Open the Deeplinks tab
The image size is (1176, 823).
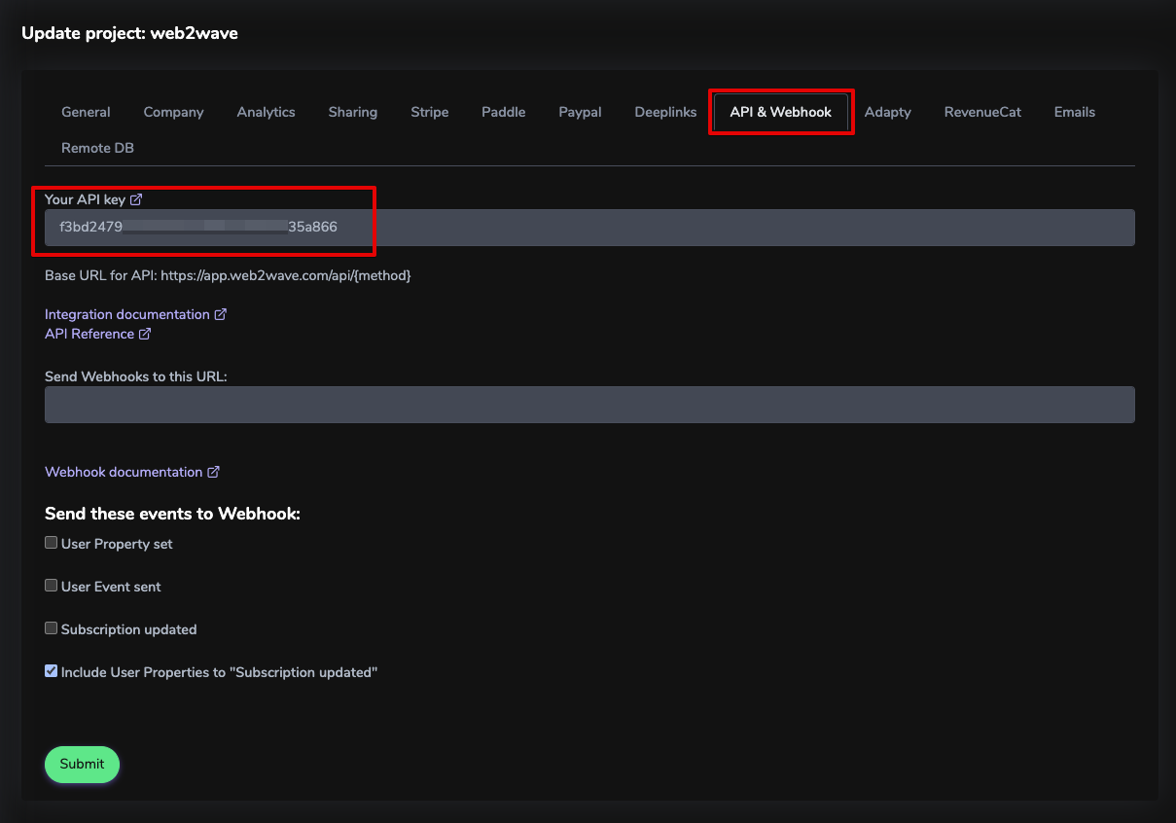pos(665,112)
